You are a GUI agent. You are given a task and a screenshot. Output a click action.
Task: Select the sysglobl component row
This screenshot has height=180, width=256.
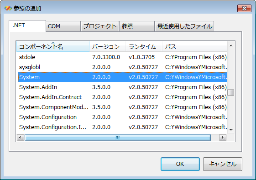tap(122, 67)
